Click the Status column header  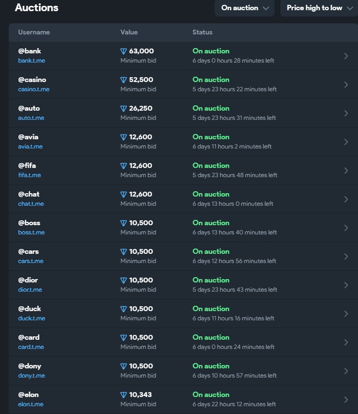pyautogui.click(x=203, y=32)
